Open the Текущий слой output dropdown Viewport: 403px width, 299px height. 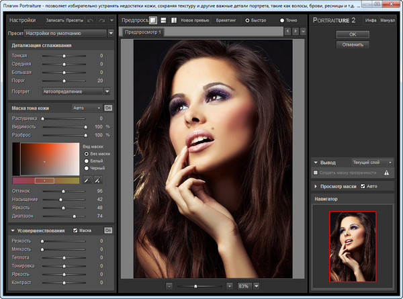click(371, 162)
